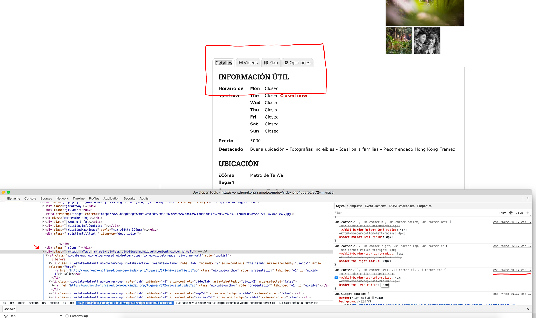Open the Map tab on the webpage
This screenshot has height=318, width=536.
pos(271,63)
